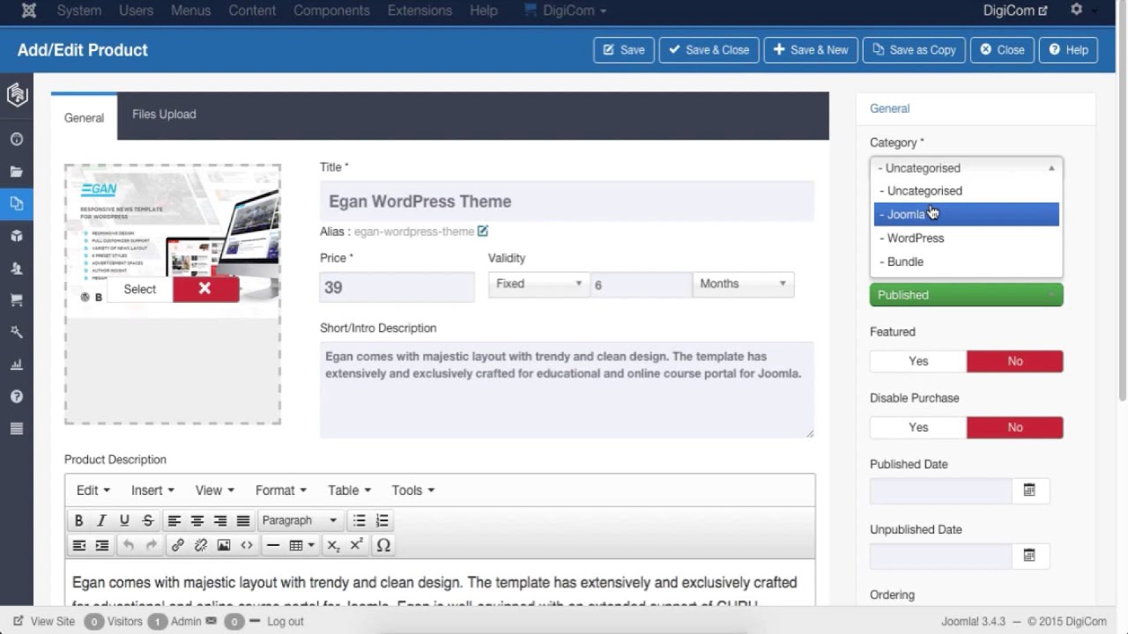Open the editor's Insert menu
Screen dimensions: 1128x634
pyautogui.click(x=152, y=490)
